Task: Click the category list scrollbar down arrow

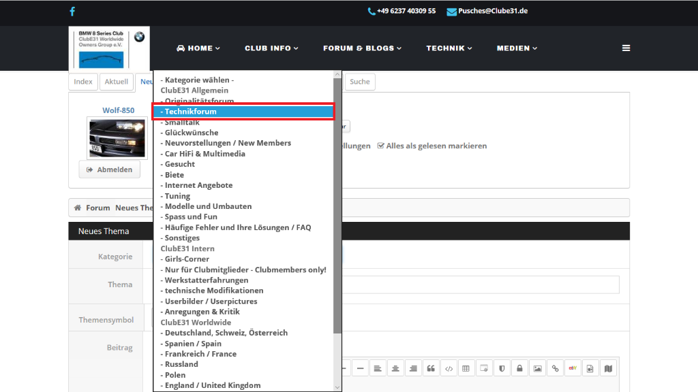Action: [x=337, y=387]
